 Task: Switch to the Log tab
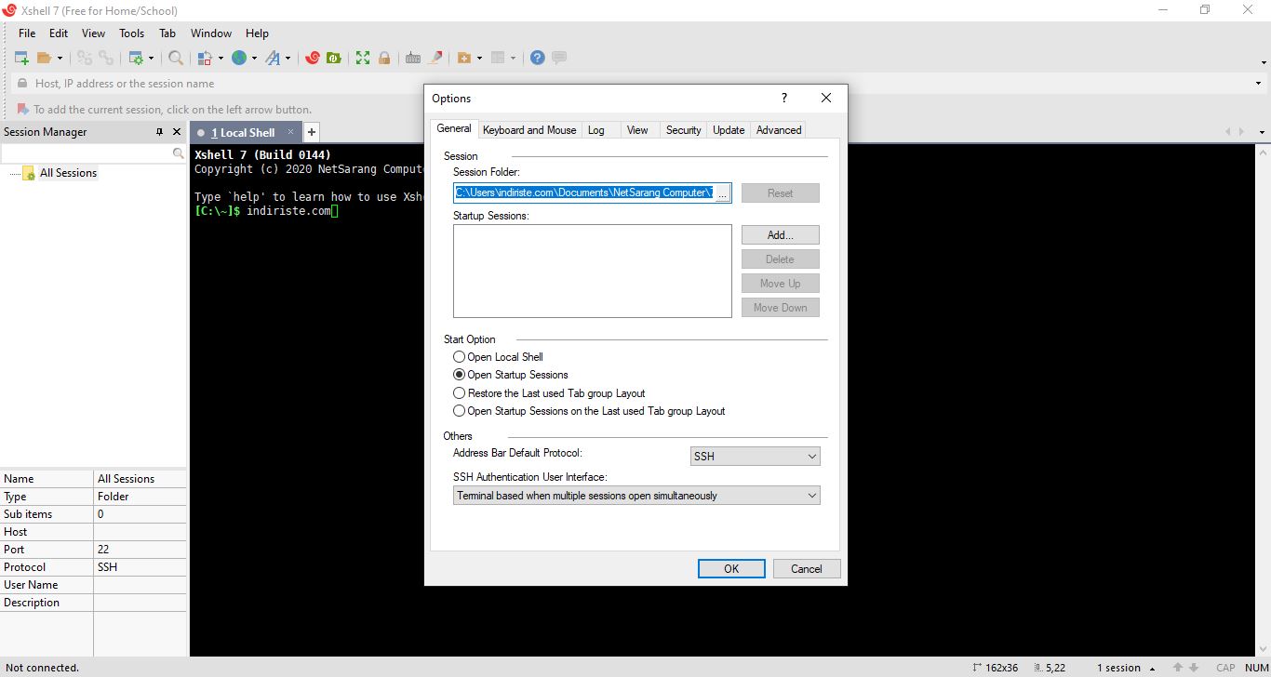596,130
